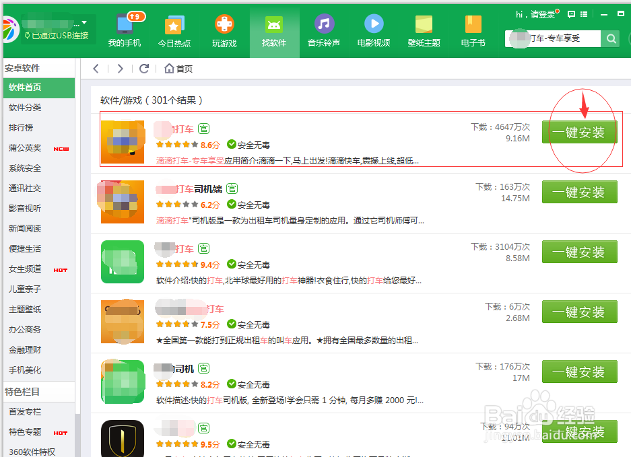The width and height of the screenshot is (631, 457).
Task: Install the first taxi app with 一键安装
Action: (x=579, y=132)
